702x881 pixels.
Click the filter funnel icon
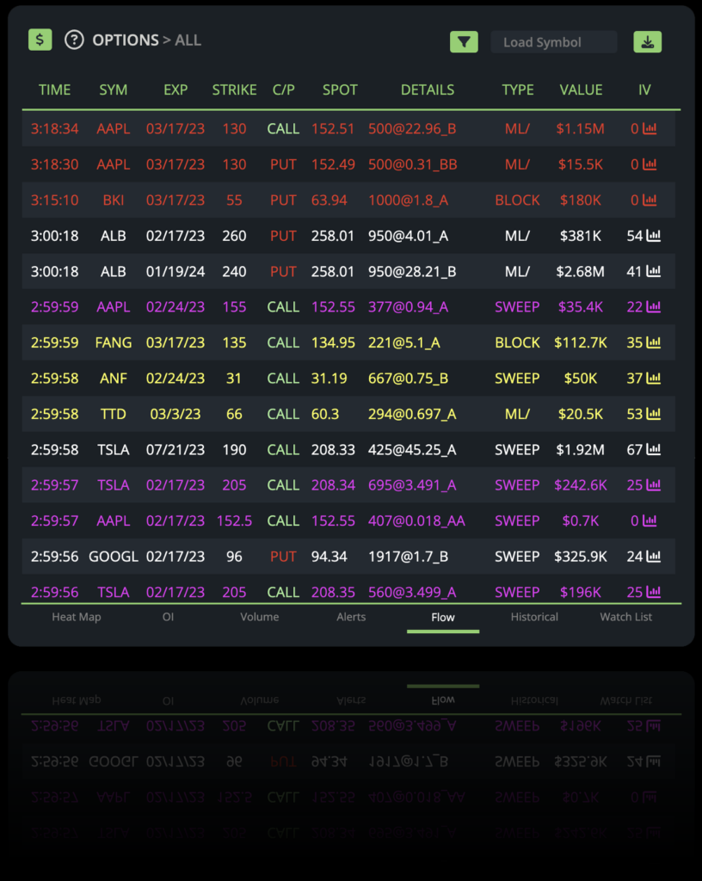[464, 41]
